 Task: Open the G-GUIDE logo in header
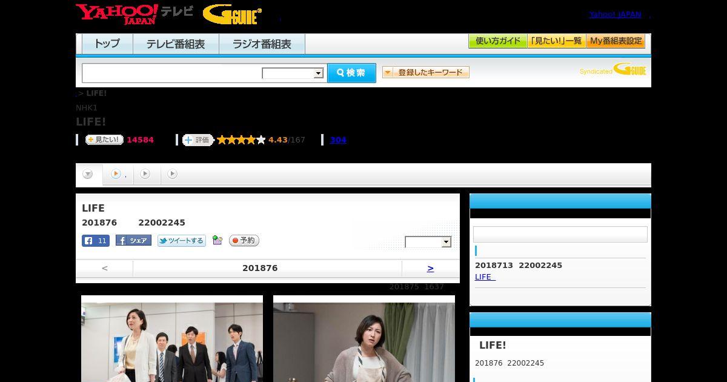[232, 15]
